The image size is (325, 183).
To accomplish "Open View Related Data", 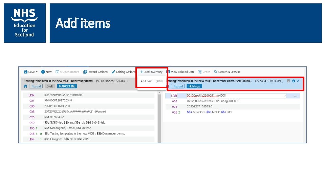I will click(x=181, y=72).
